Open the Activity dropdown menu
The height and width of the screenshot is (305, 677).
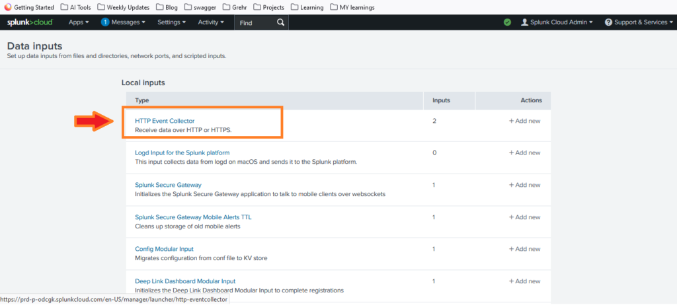[x=211, y=22]
